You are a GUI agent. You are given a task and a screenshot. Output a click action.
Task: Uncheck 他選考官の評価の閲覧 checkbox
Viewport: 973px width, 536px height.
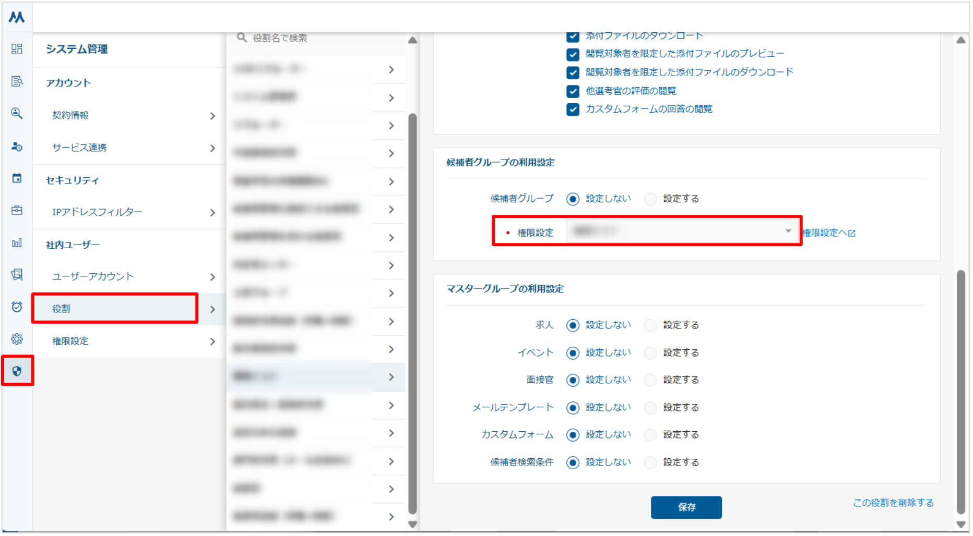click(x=573, y=91)
